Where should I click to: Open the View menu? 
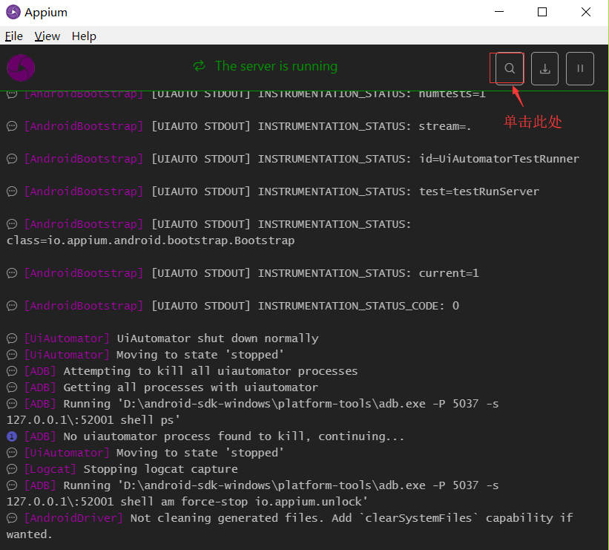[47, 36]
